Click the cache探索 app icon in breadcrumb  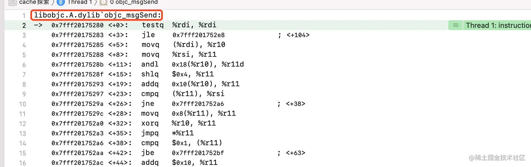(x=12, y=2)
